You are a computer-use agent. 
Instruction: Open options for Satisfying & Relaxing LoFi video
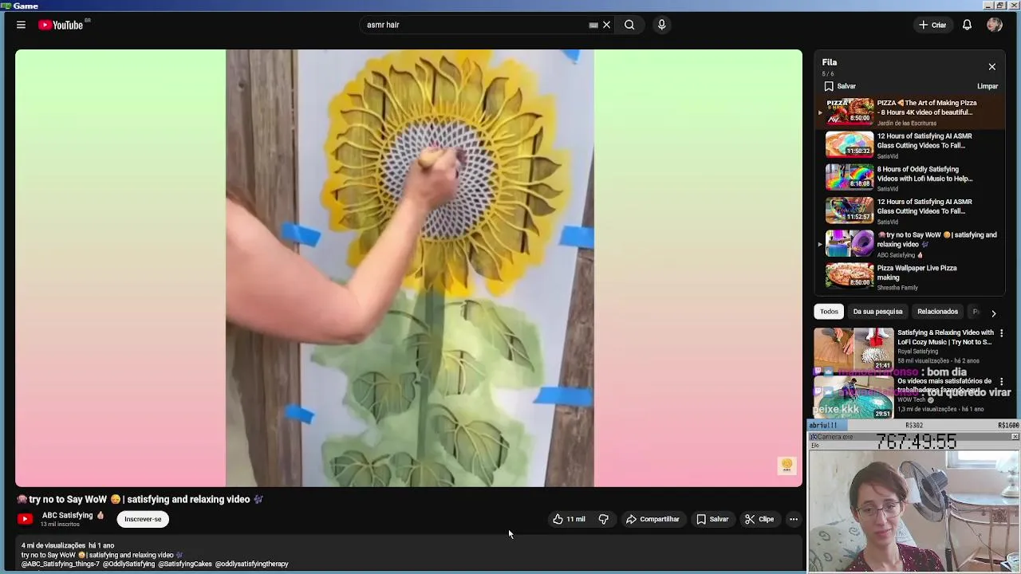point(1002,333)
